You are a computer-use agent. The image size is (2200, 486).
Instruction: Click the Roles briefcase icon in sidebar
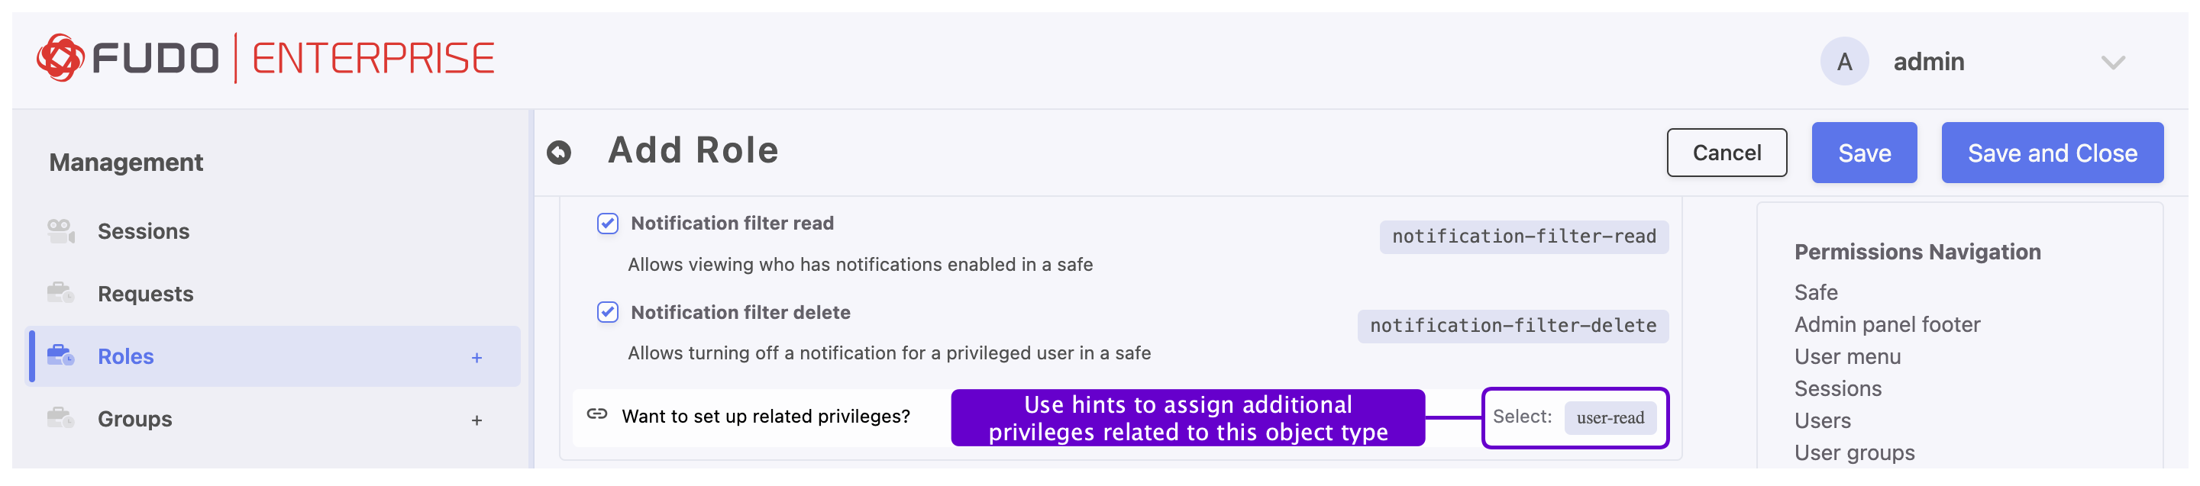(x=60, y=356)
